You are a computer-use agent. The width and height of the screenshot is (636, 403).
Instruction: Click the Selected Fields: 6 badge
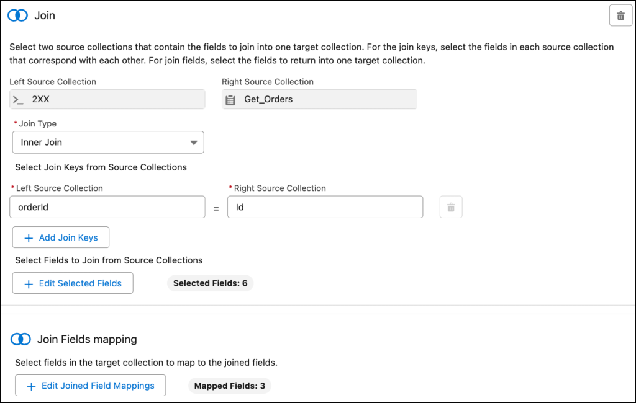[x=210, y=283]
